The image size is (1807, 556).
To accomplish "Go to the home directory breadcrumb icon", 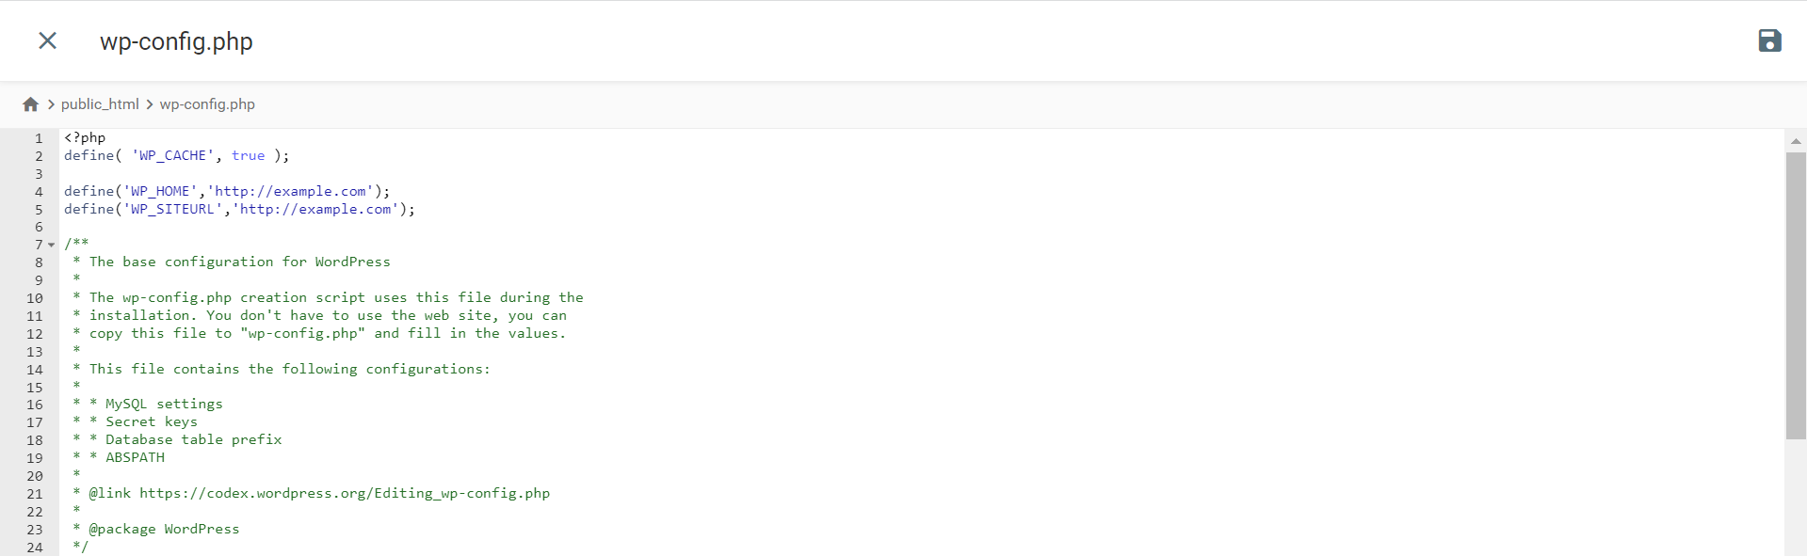I will click(x=31, y=104).
